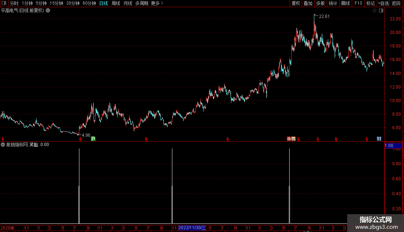Switch to 月线 monthly chart
The width and height of the screenshot is (404, 232).
click(x=128, y=3)
